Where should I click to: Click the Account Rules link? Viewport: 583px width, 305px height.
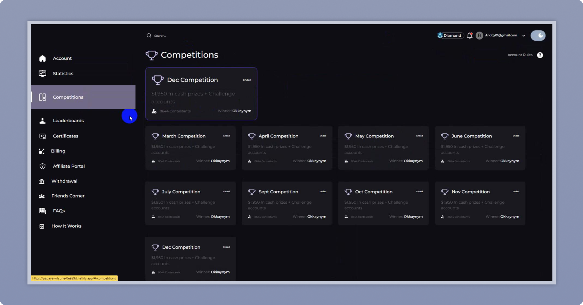click(x=520, y=55)
